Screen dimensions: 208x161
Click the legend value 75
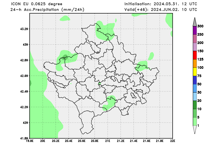[199, 76]
